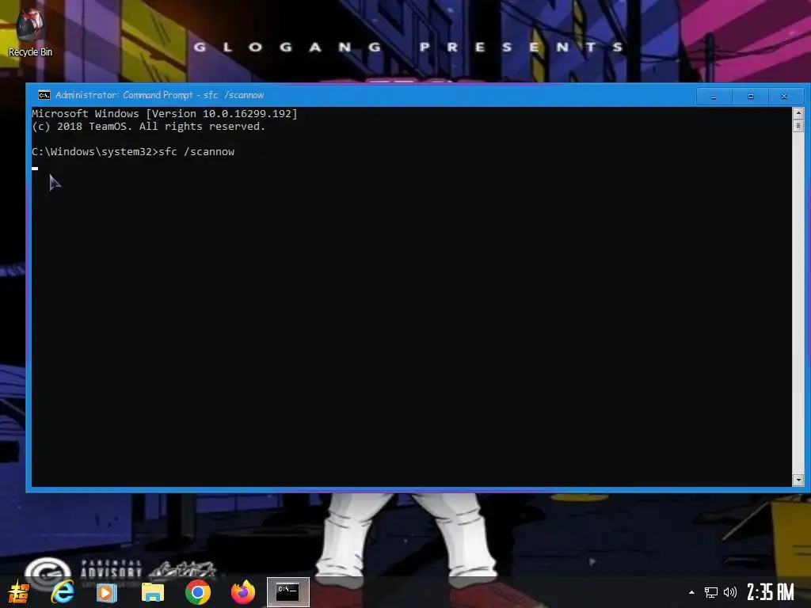The image size is (811, 608).
Task: Open the network status tray icon
Action: point(711,592)
